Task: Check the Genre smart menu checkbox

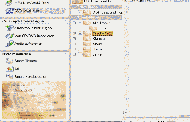Action: [x=80, y=49]
